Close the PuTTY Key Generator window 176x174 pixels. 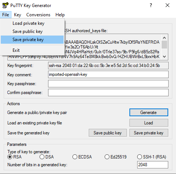pos(167,5)
